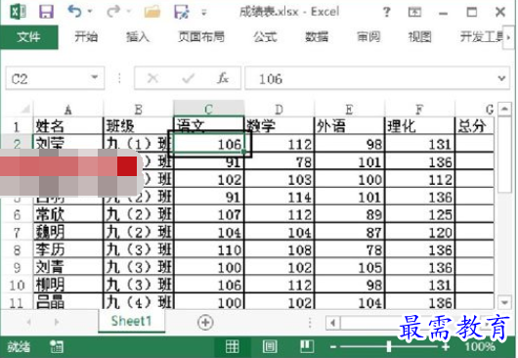Click the Open folder icon in toolbar

pyautogui.click(x=152, y=12)
